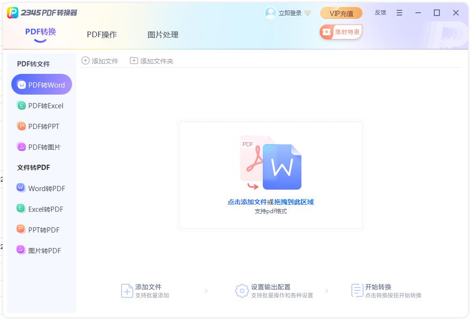471x320 pixels.
Task: Select the PPT转PDF sidebar option
Action: (41, 230)
